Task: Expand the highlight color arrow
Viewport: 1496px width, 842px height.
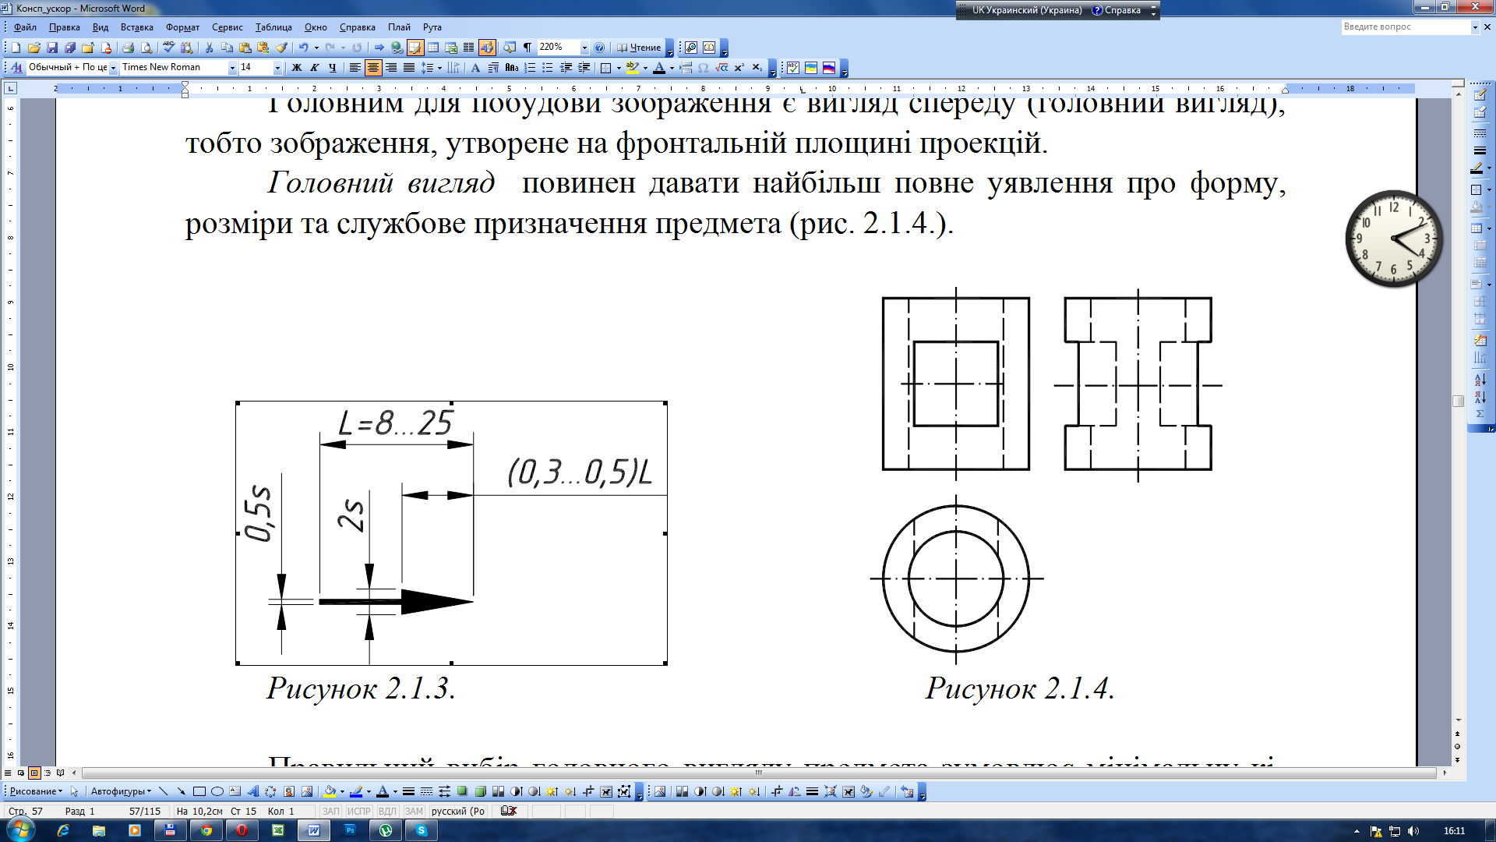Action: coord(645,68)
